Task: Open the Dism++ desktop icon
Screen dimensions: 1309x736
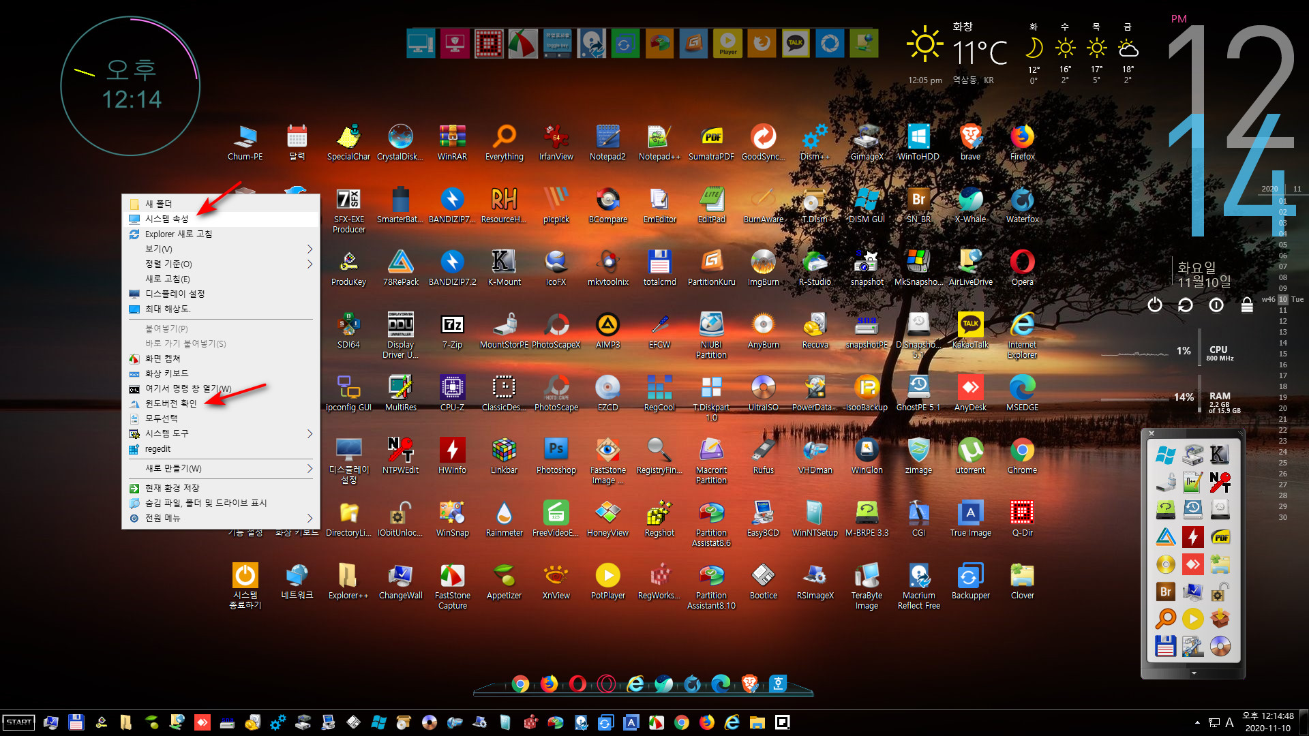Action: pos(815,142)
